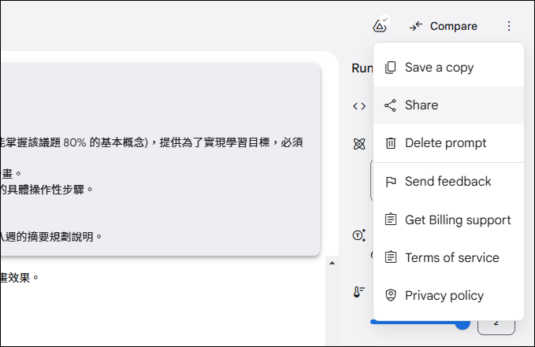
Task: Click the code brackets icon
Action: click(359, 105)
